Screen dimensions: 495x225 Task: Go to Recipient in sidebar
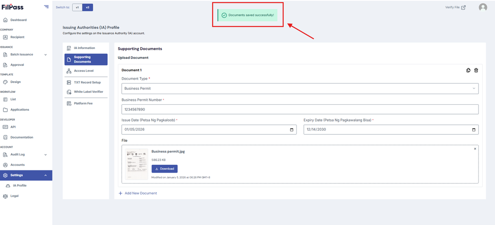coord(17,37)
